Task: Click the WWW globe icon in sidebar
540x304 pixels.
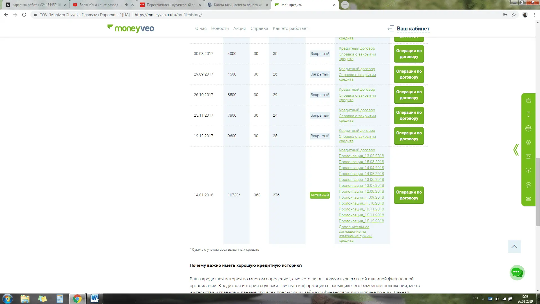Action: (528, 143)
